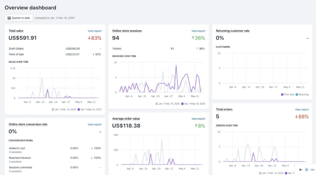Open the Quarter to date date range picker
316x175 pixels.
(19, 18)
